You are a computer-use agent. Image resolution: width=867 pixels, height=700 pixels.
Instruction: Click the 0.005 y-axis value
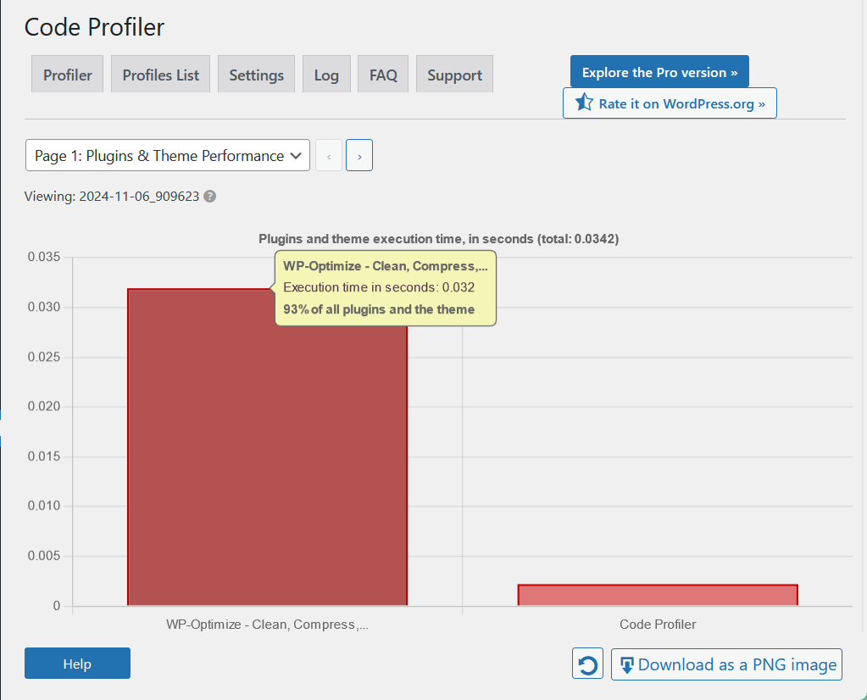click(44, 556)
